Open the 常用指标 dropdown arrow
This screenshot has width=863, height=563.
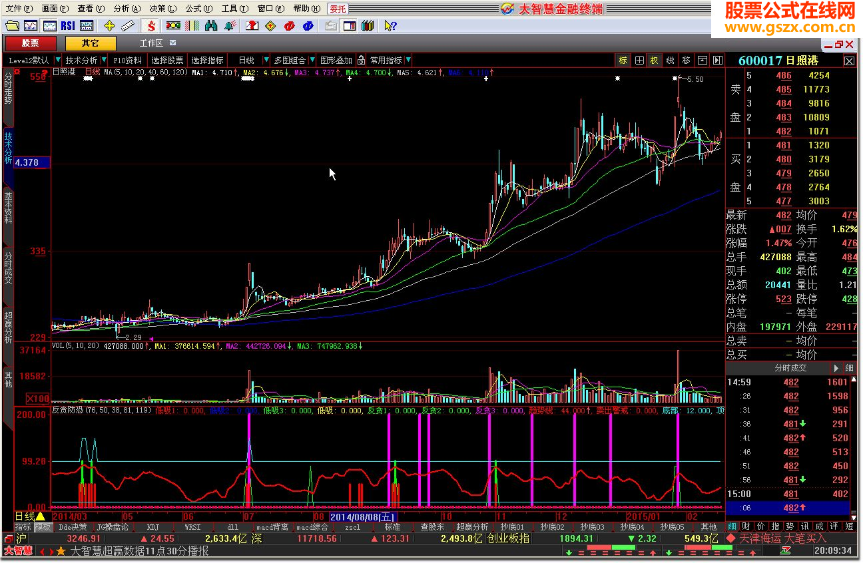(408, 60)
